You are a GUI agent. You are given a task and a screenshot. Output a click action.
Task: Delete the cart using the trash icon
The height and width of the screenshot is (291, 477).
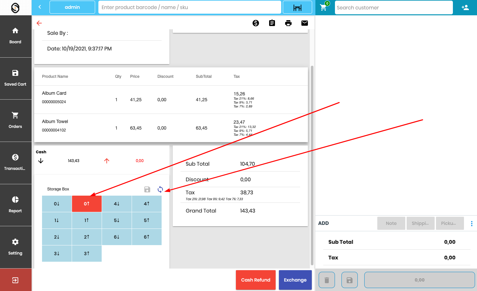326,280
